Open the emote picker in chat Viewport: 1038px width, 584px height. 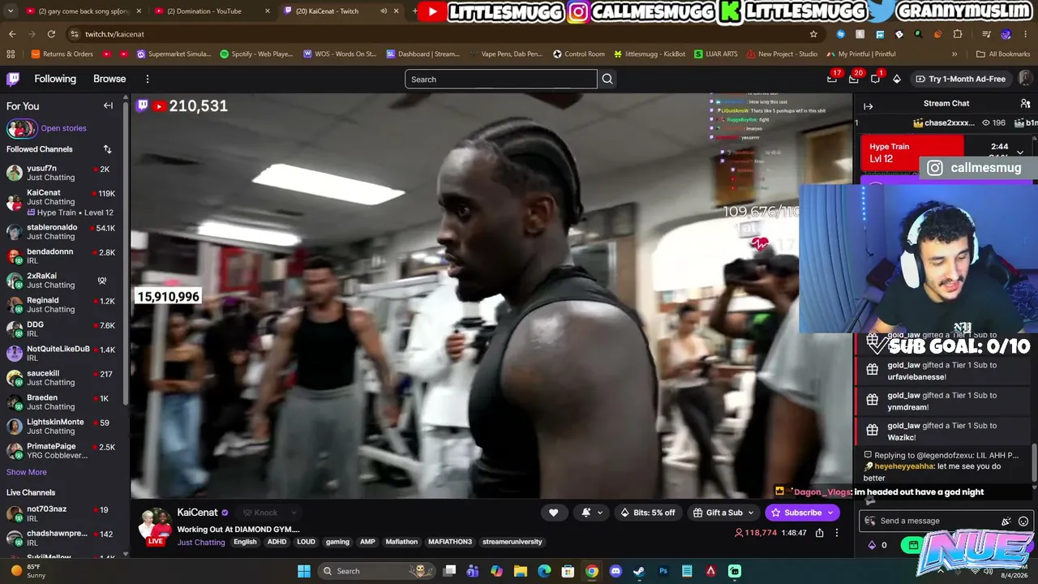(x=1023, y=522)
